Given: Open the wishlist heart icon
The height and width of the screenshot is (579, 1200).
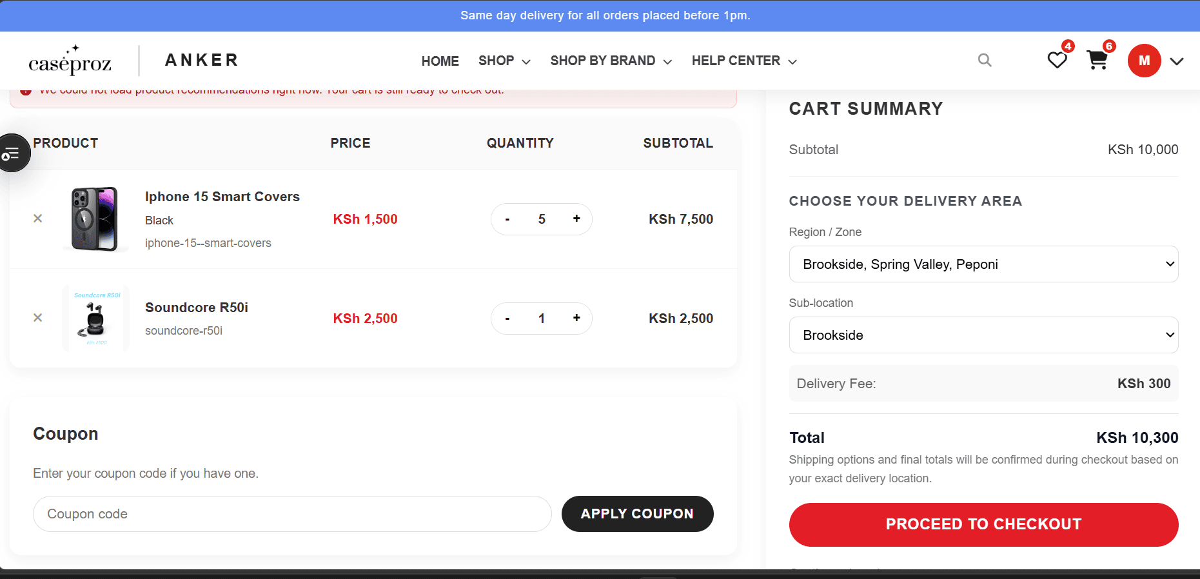Looking at the screenshot, I should tap(1057, 60).
